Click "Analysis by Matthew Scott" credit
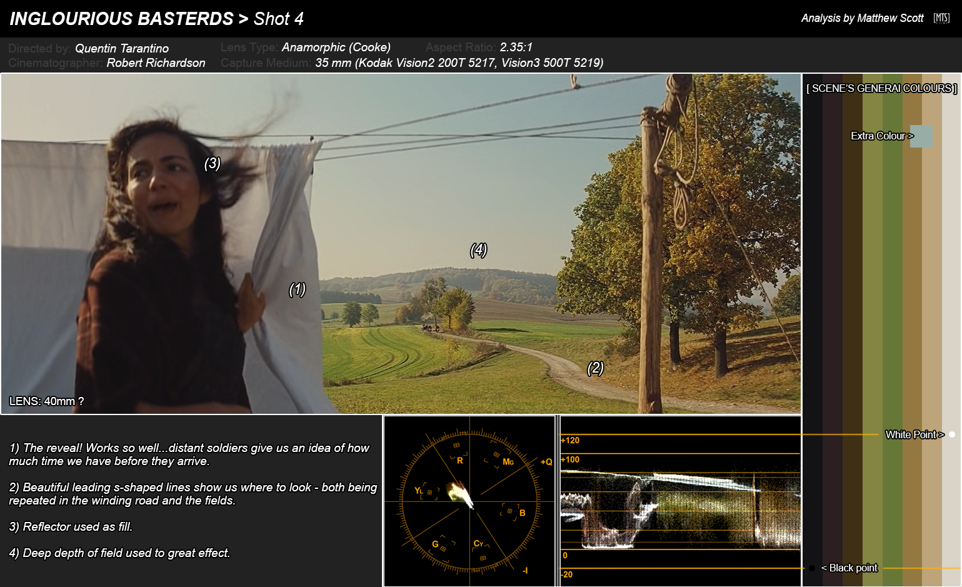Image resolution: width=962 pixels, height=587 pixels. coord(862,18)
